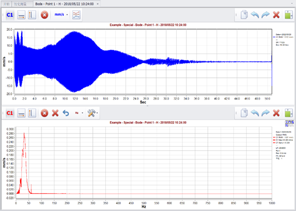Click the red circle cancel icon in waveform toolbar
This screenshot has height=211, width=296.
tap(44, 15)
